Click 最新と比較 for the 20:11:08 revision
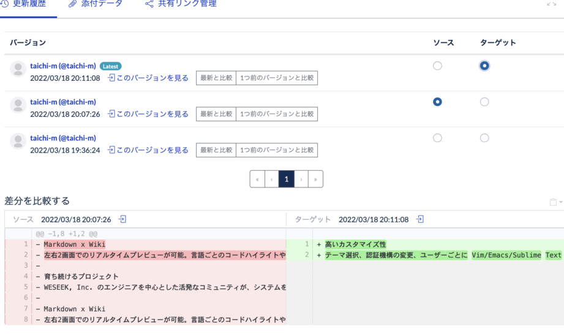 pyautogui.click(x=216, y=78)
